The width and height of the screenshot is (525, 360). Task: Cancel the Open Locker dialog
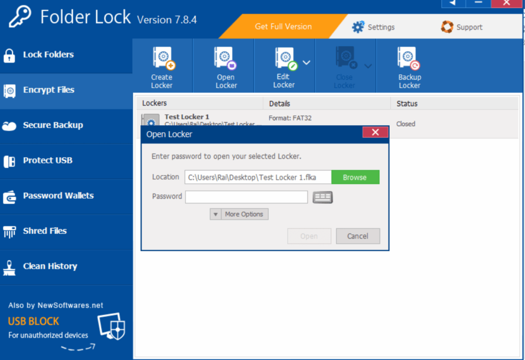(358, 236)
